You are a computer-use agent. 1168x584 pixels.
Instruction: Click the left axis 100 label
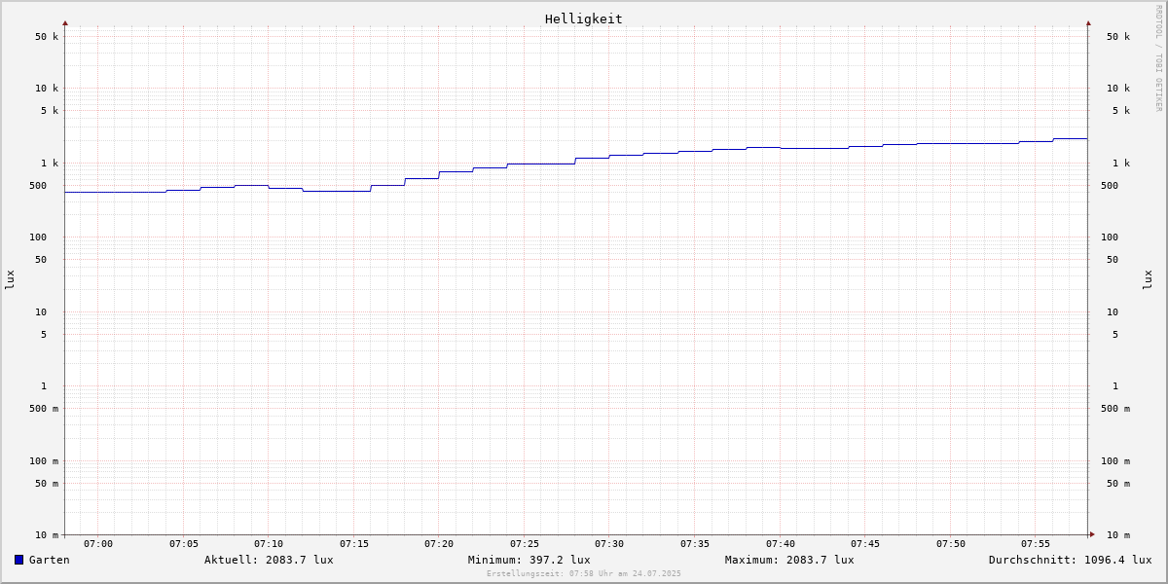(38, 237)
